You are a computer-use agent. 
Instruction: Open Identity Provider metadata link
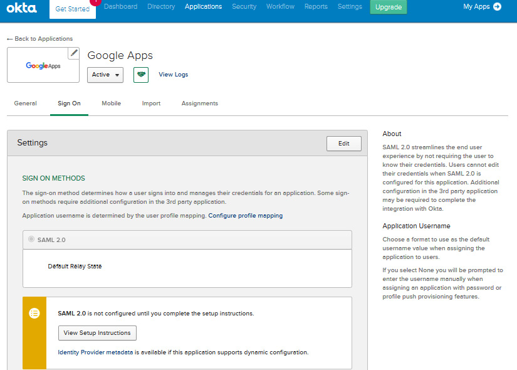pos(95,352)
